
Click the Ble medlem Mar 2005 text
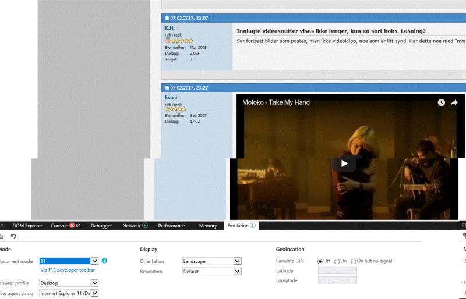coord(185,48)
